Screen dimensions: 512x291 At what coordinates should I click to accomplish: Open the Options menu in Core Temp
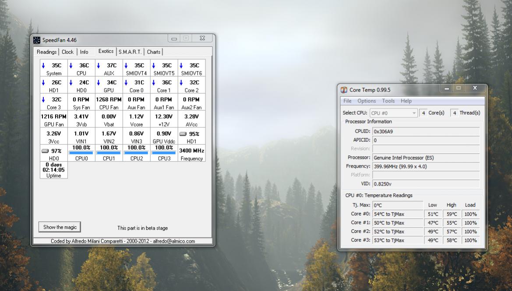pyautogui.click(x=366, y=101)
